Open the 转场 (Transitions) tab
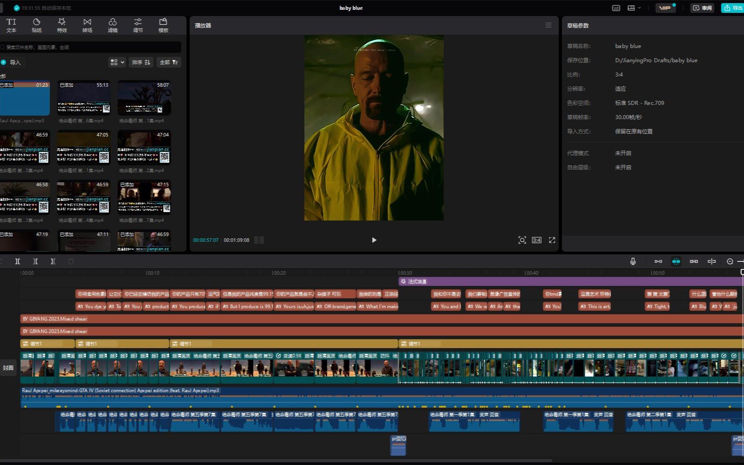The height and width of the screenshot is (465, 744). point(87,25)
